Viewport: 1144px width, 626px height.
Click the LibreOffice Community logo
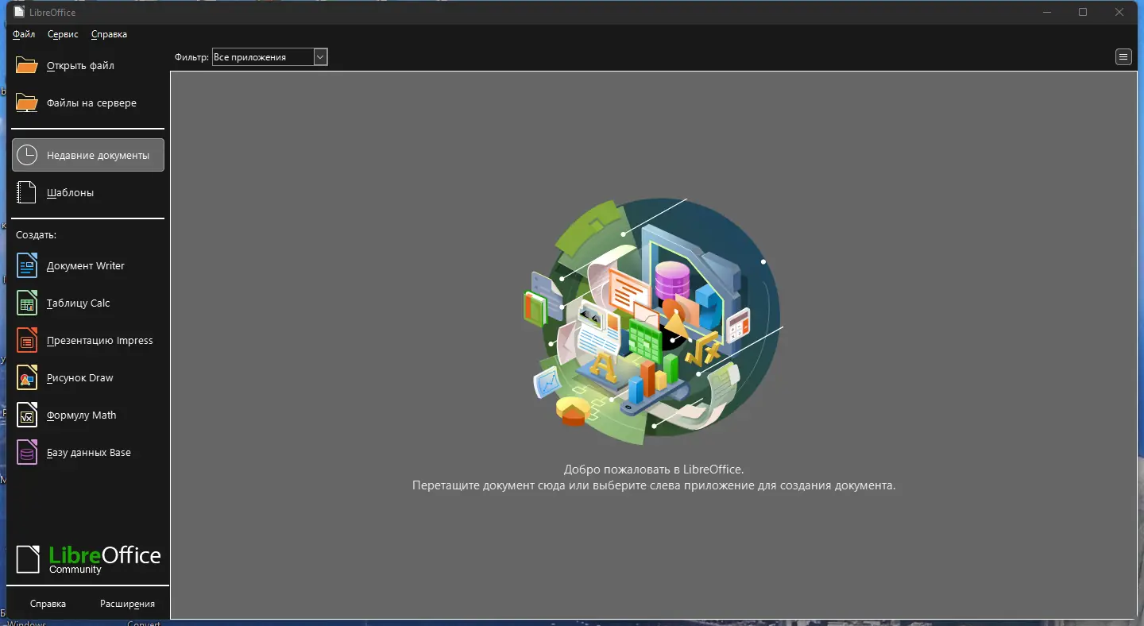coord(88,559)
